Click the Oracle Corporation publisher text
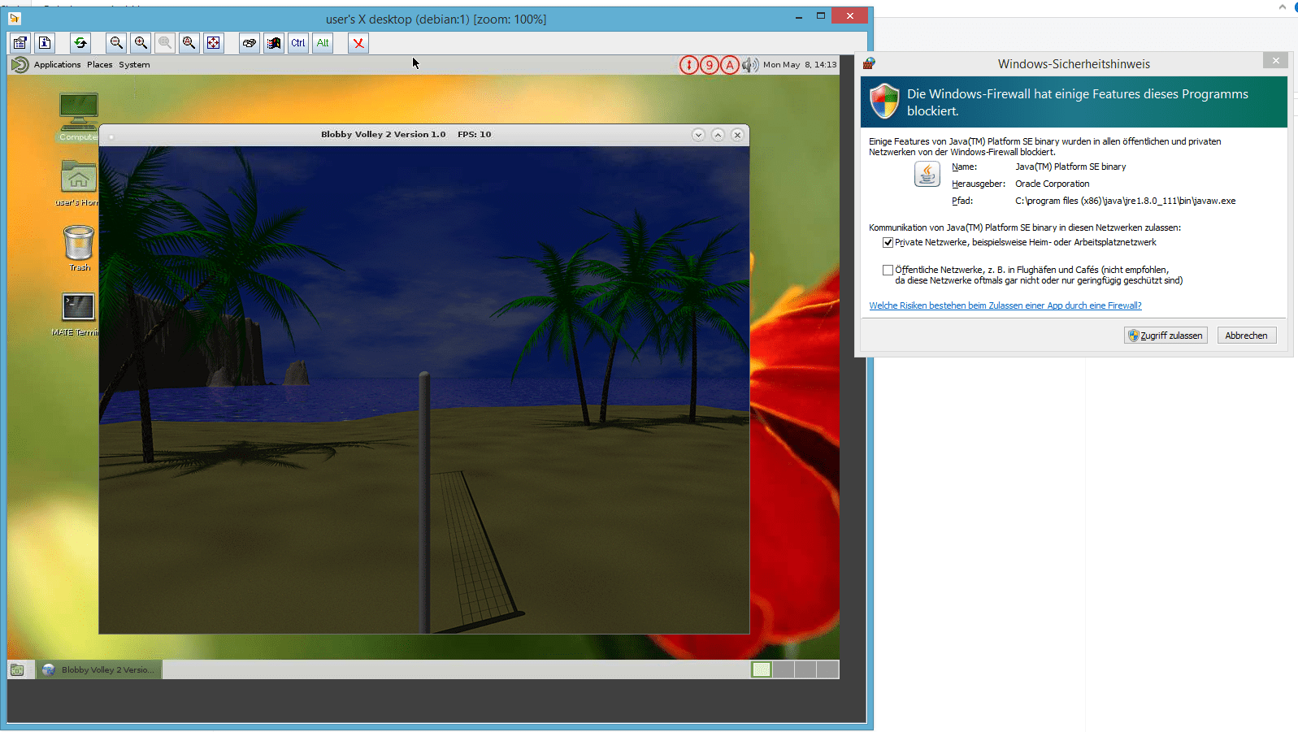The image size is (1298, 732). tap(1052, 184)
